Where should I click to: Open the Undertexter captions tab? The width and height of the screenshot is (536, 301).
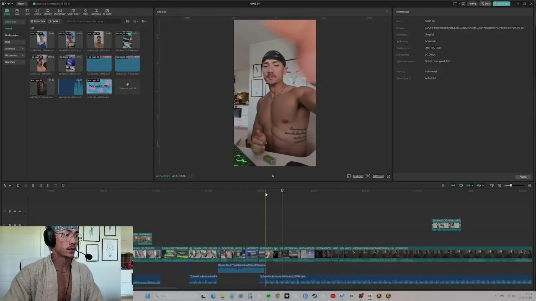(73, 12)
